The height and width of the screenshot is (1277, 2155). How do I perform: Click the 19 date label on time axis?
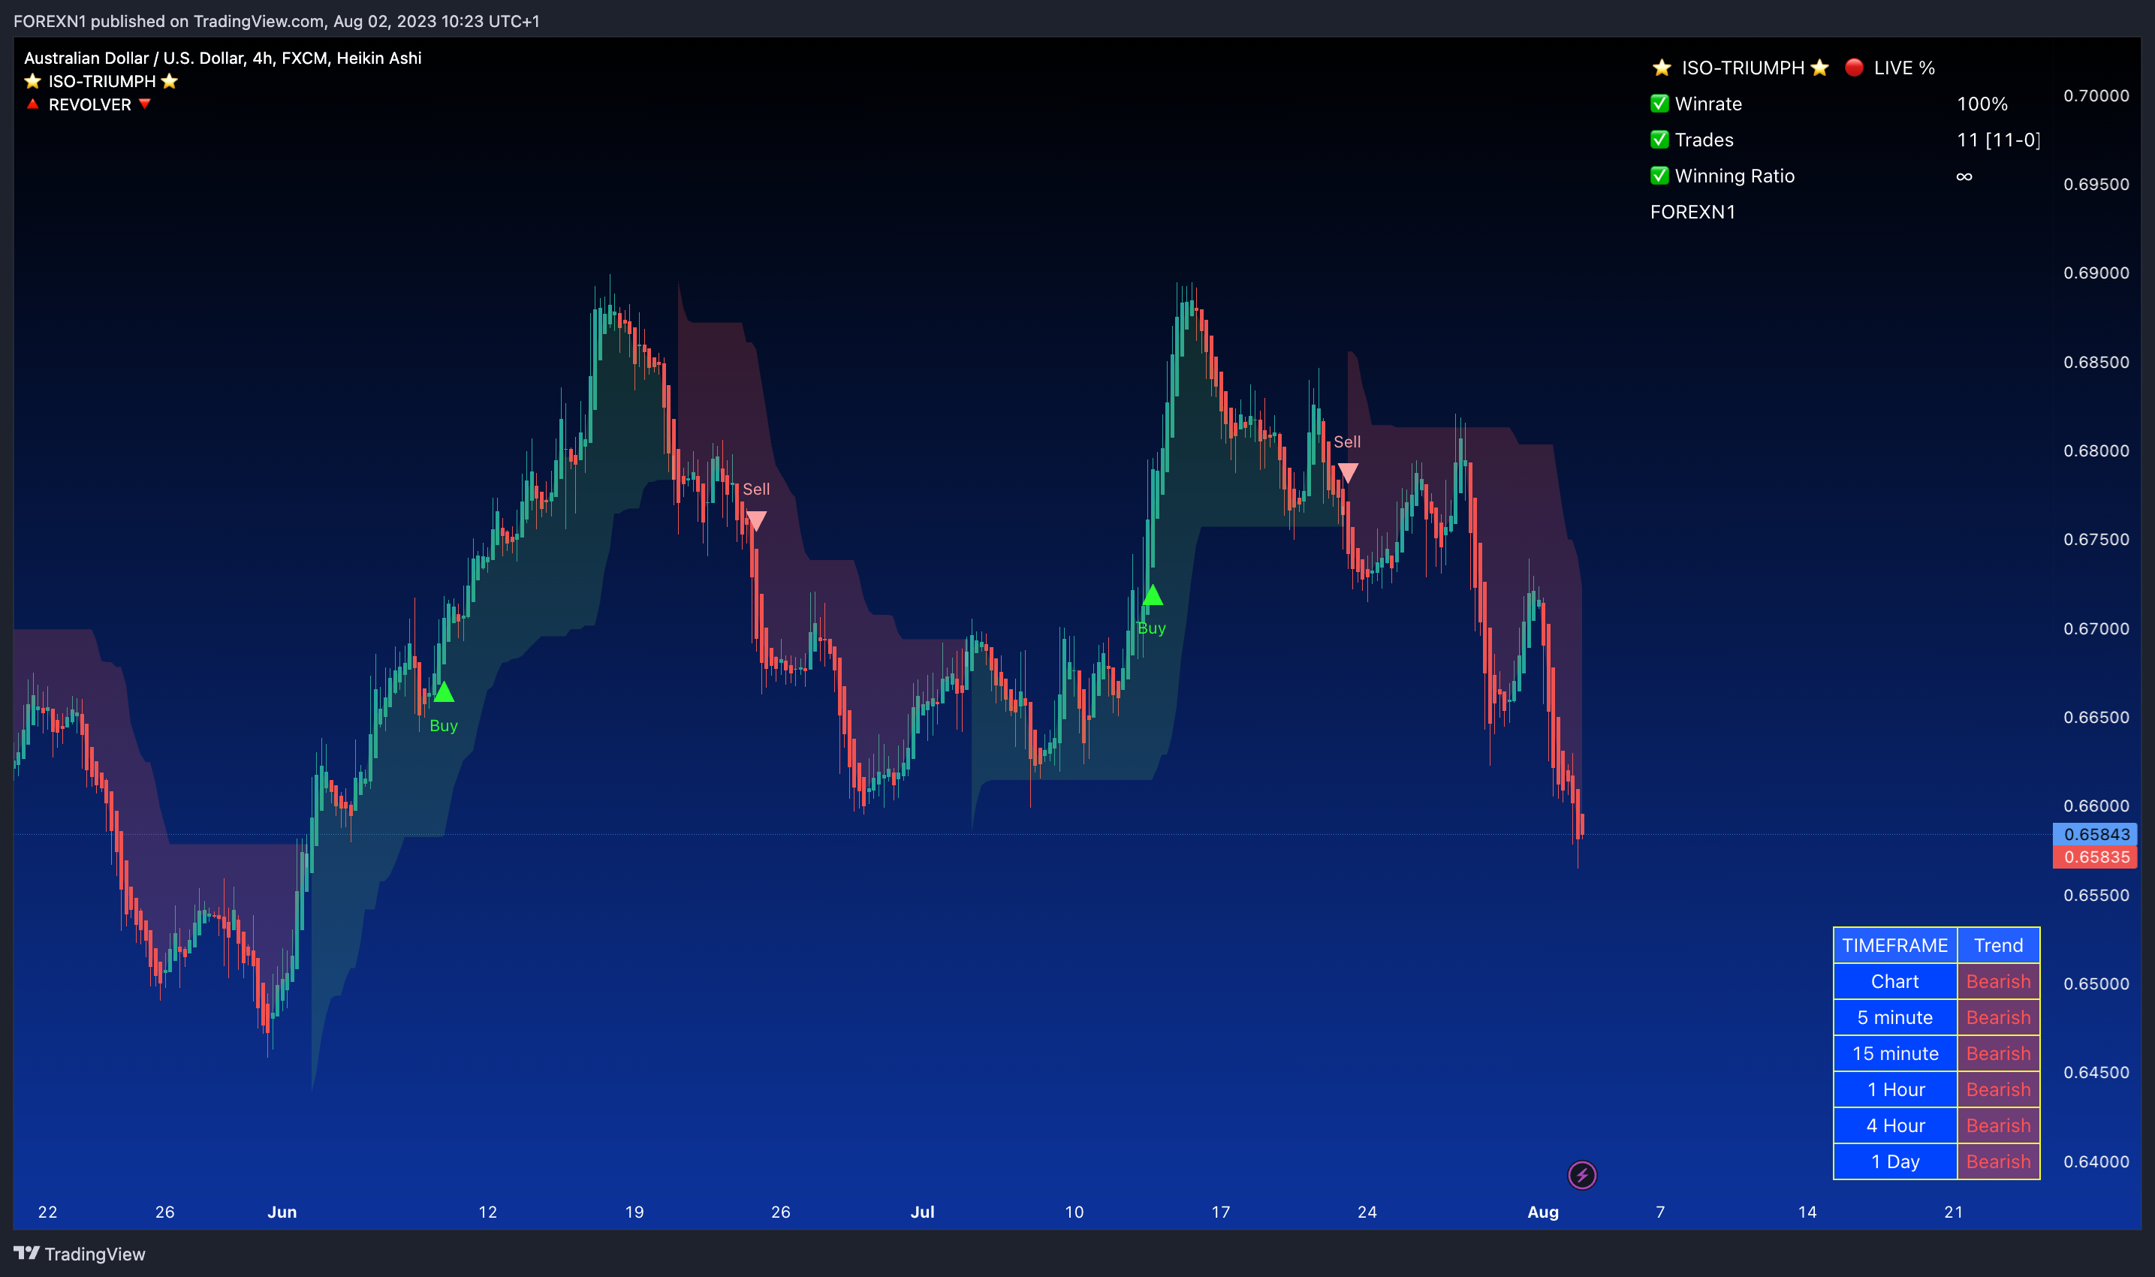(x=634, y=1212)
